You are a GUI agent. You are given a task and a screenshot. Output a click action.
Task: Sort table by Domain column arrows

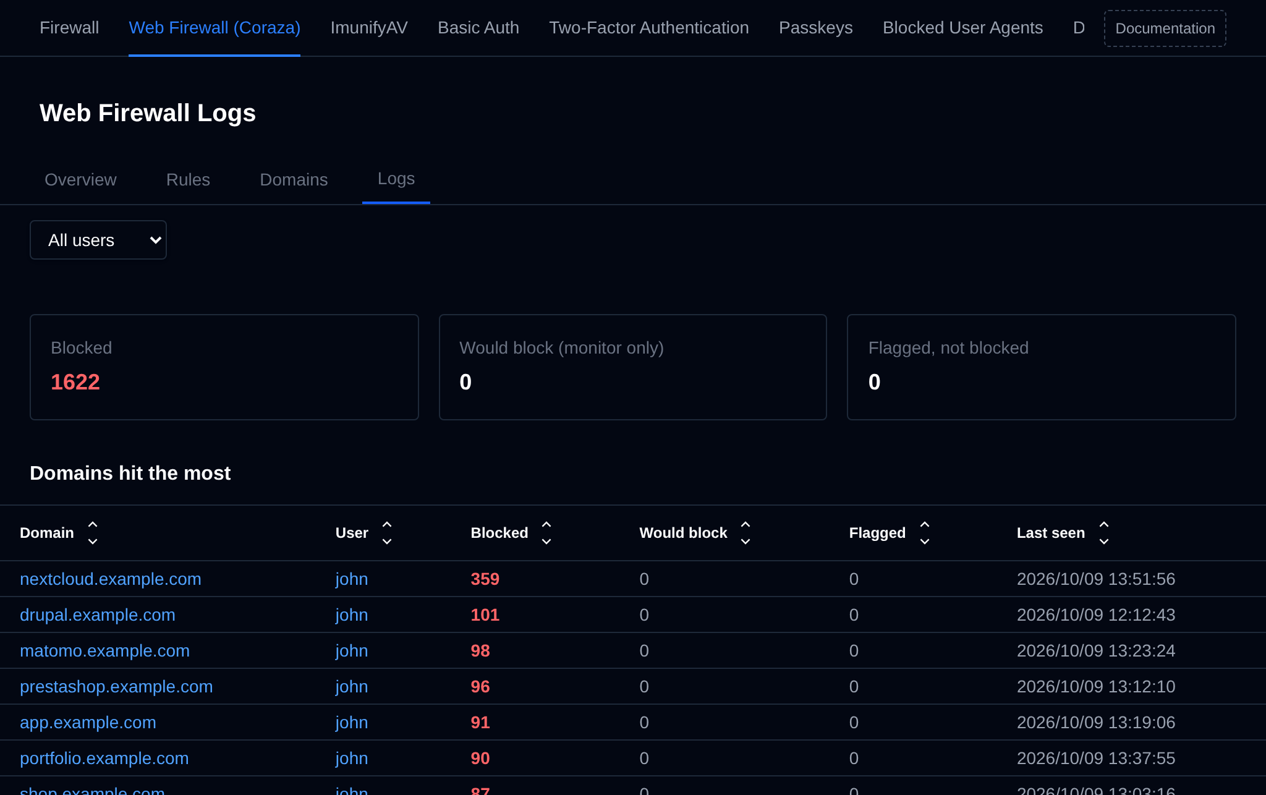[x=93, y=533]
